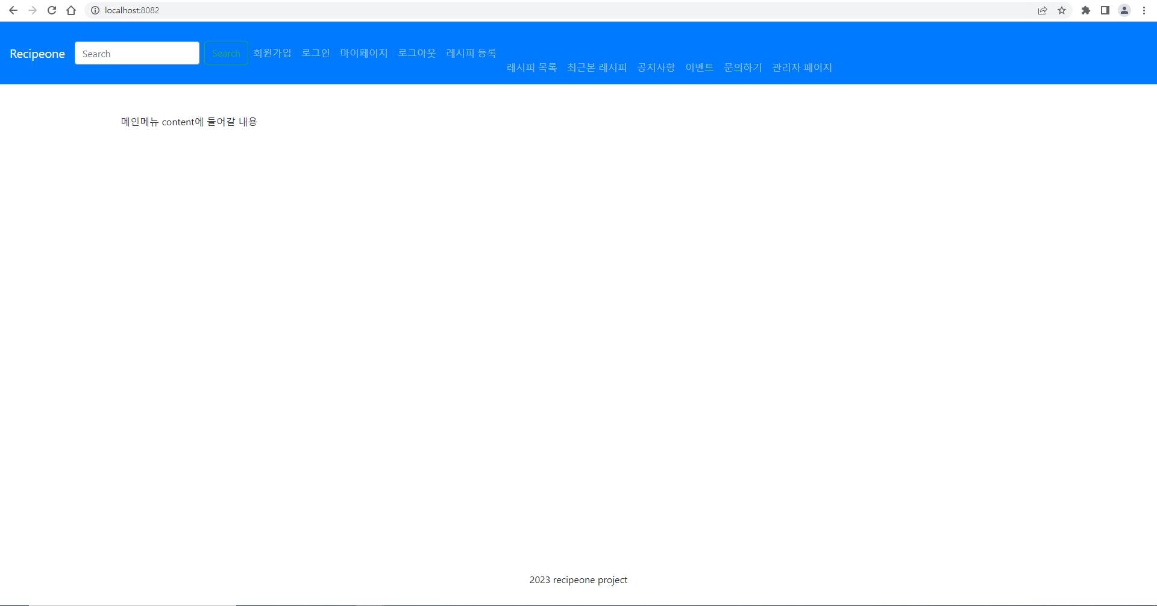The image size is (1157, 606).
Task: Go back with the browser back arrow
Action: [x=13, y=10]
